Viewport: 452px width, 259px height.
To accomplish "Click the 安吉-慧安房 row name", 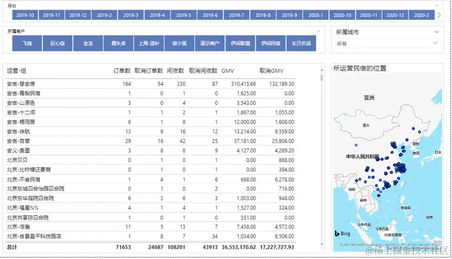I will pyautogui.click(x=21, y=84).
